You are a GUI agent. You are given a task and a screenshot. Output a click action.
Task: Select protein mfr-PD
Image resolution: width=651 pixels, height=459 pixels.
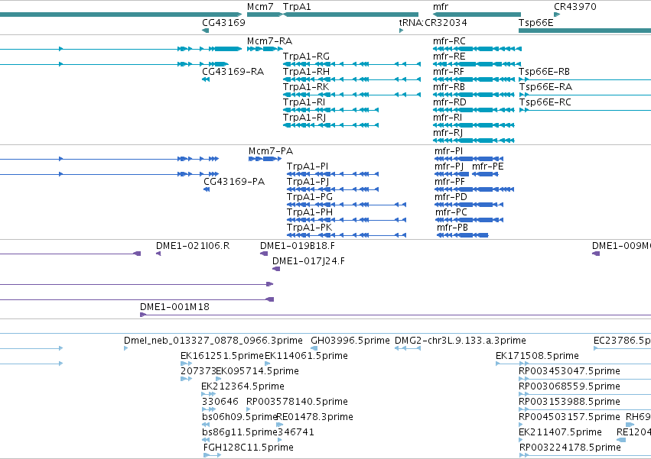469,205
